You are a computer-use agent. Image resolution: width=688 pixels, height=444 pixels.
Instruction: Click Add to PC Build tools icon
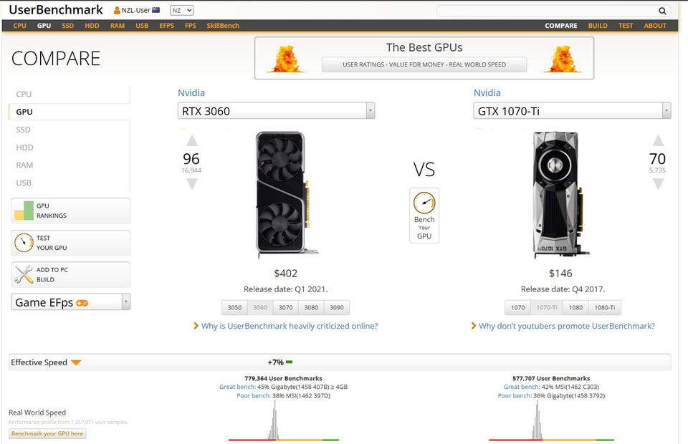tap(24, 275)
